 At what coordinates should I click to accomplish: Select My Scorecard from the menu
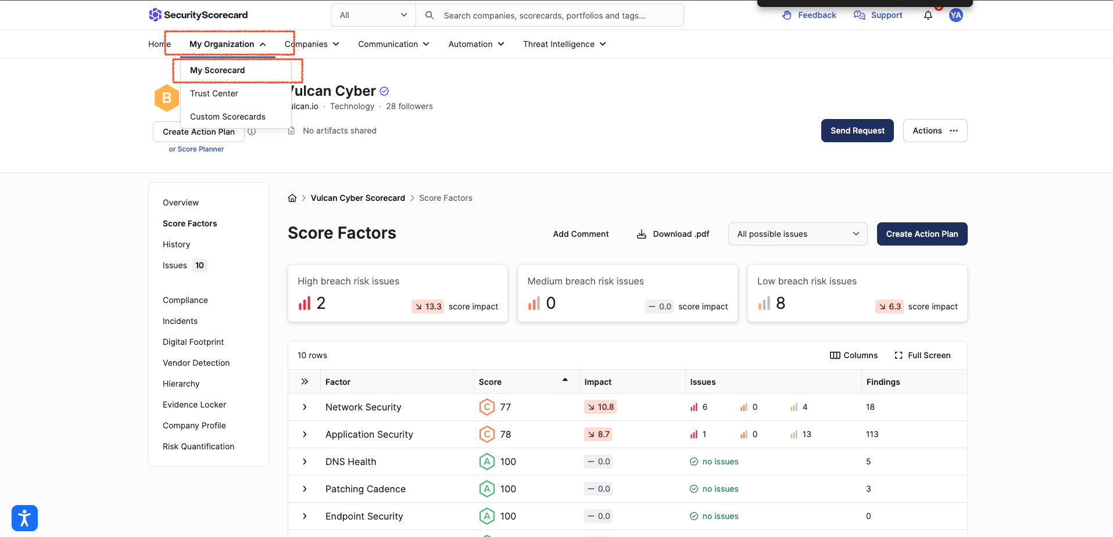click(217, 70)
